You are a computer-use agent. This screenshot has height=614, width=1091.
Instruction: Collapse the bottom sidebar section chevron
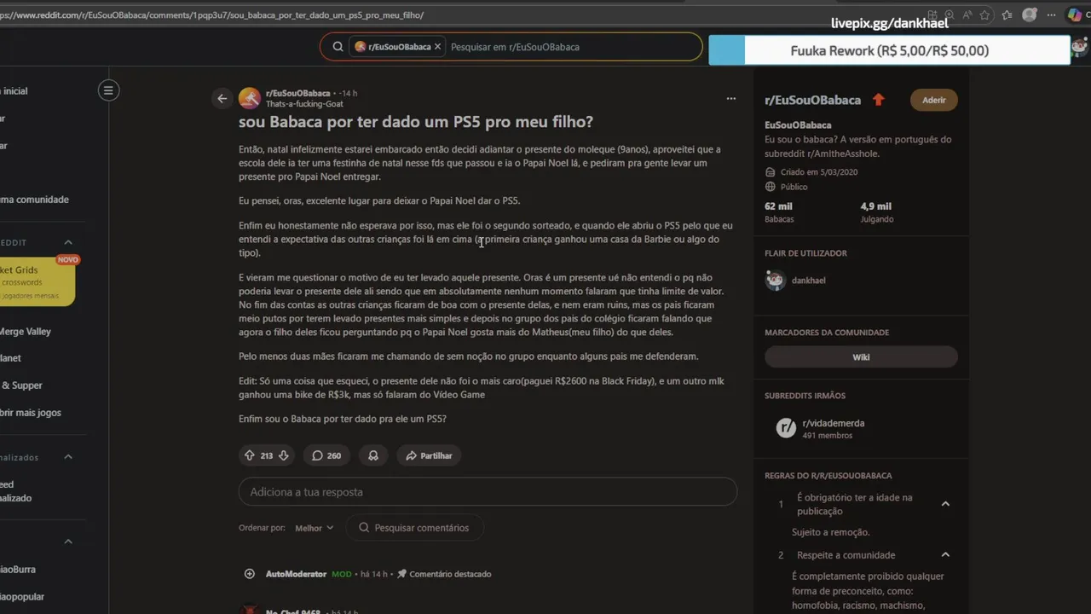(68, 542)
